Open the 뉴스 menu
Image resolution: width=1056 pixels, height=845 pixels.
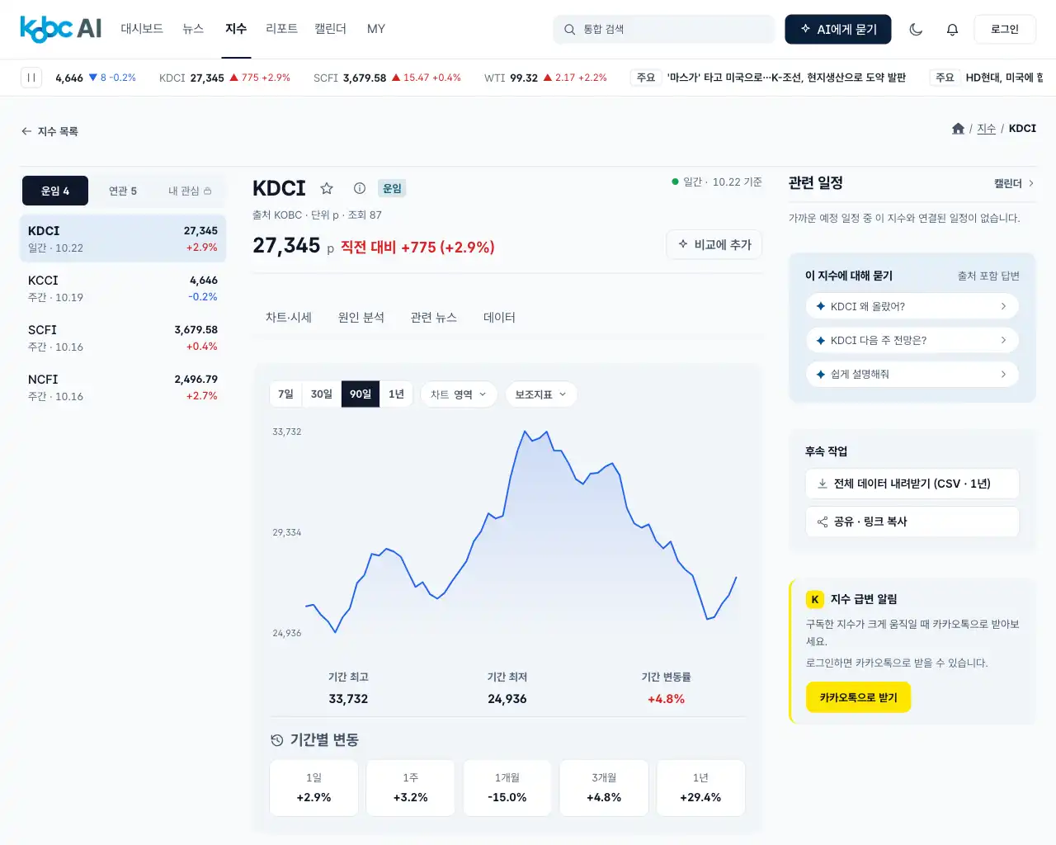point(193,29)
